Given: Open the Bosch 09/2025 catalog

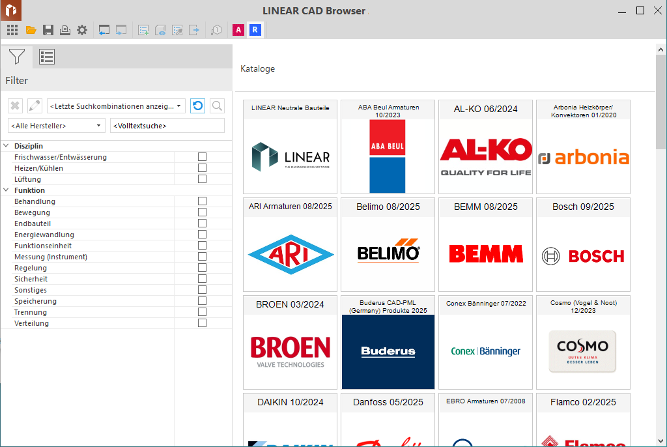Looking at the screenshot, I should [x=583, y=244].
